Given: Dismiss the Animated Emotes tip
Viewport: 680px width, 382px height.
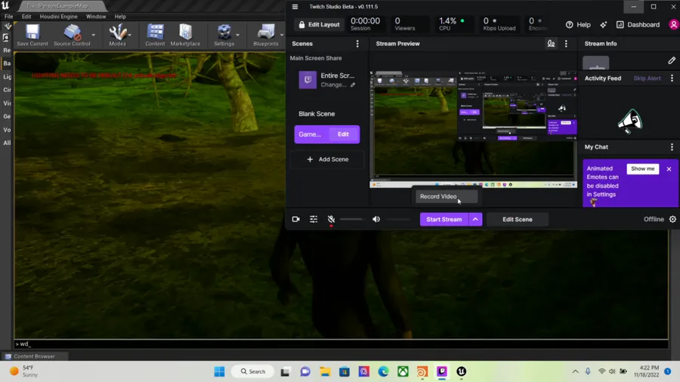Looking at the screenshot, I should [669, 169].
